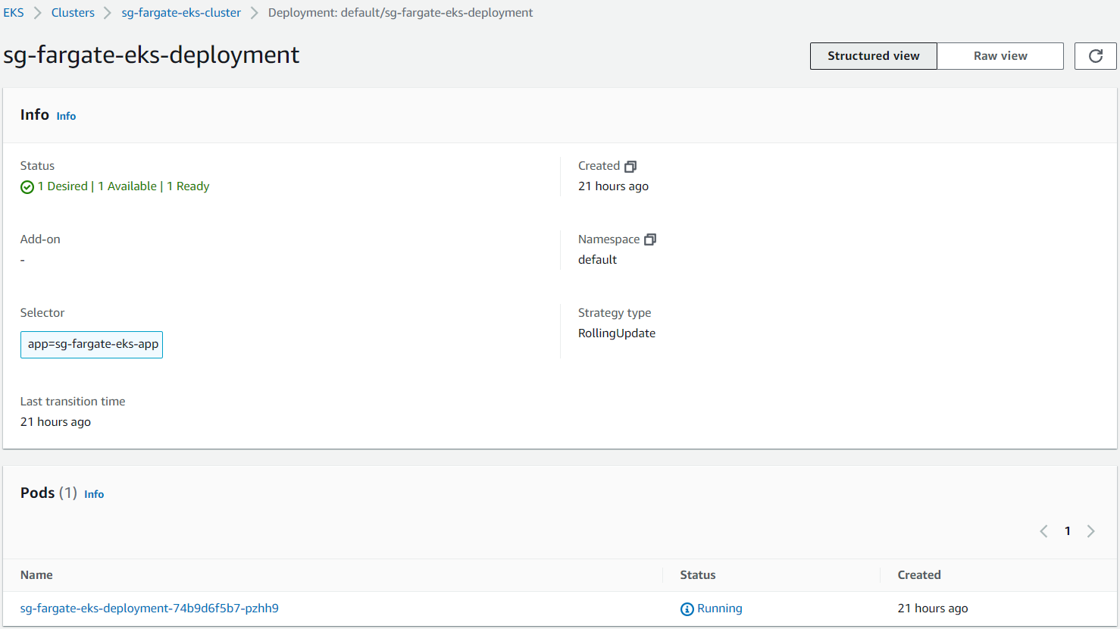
Task: Click the Name column header
Action: click(x=36, y=575)
